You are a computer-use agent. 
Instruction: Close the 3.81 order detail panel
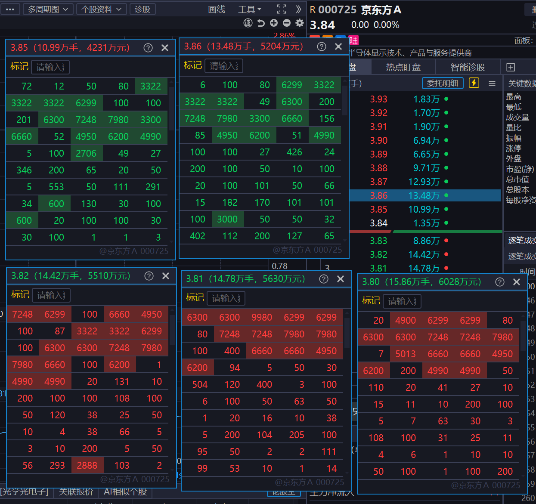pyautogui.click(x=341, y=279)
